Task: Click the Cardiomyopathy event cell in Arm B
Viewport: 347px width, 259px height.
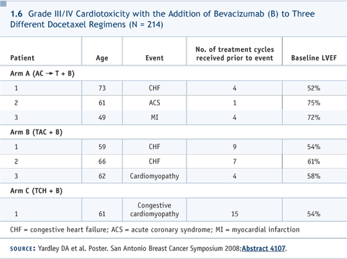Action: (x=154, y=176)
